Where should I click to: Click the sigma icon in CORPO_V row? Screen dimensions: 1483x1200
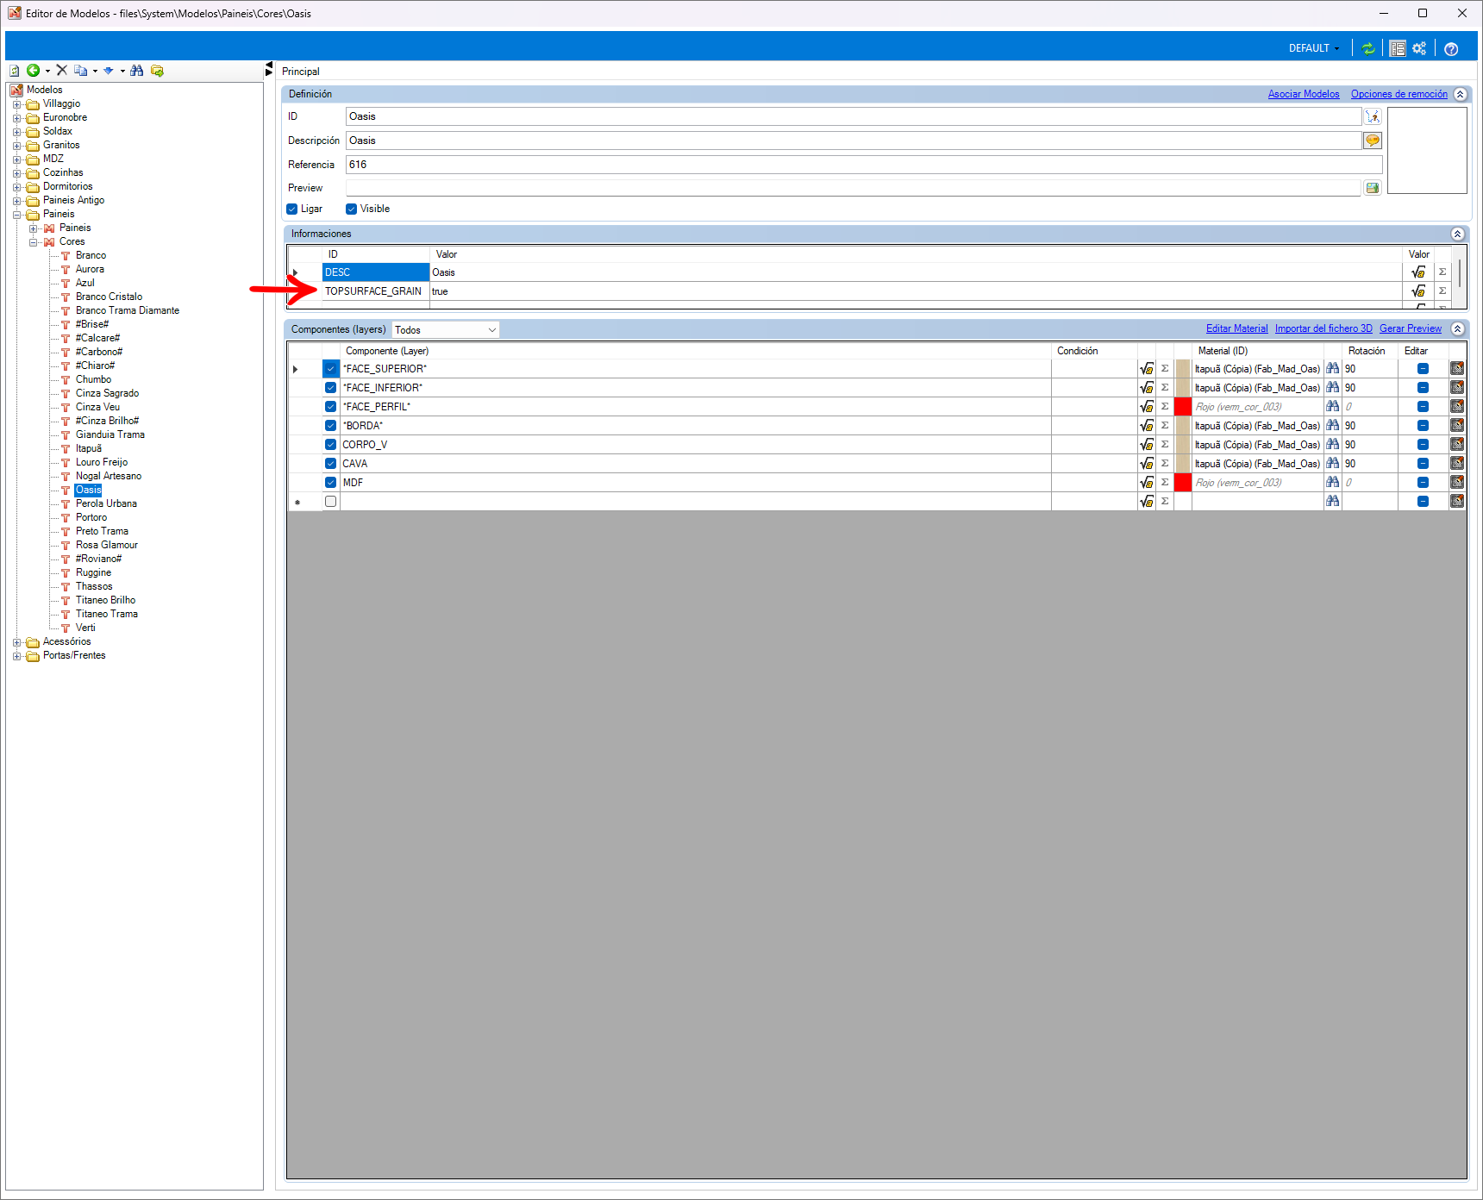1165,445
